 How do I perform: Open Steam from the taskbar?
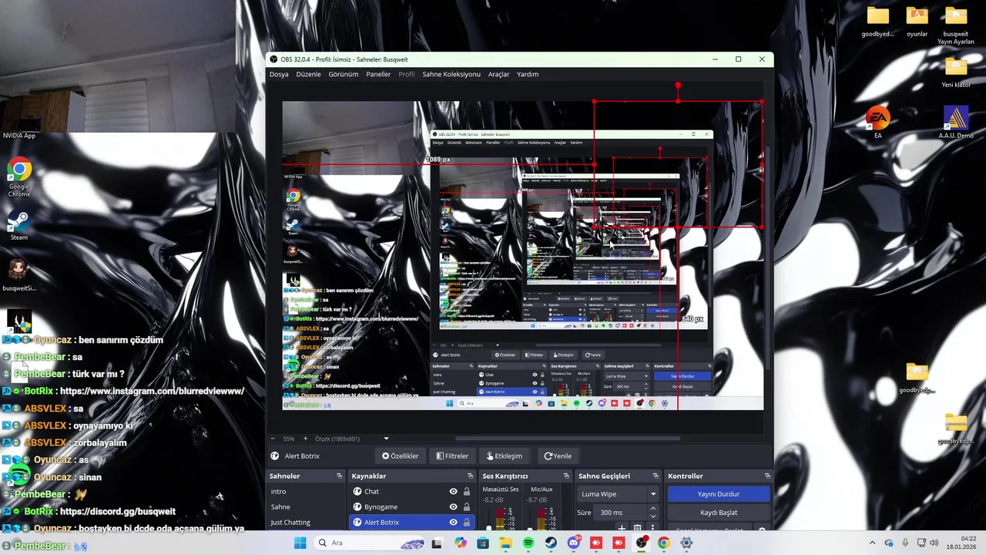click(551, 543)
